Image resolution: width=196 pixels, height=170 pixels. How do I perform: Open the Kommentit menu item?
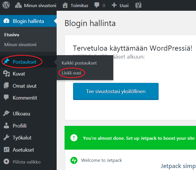(25, 98)
